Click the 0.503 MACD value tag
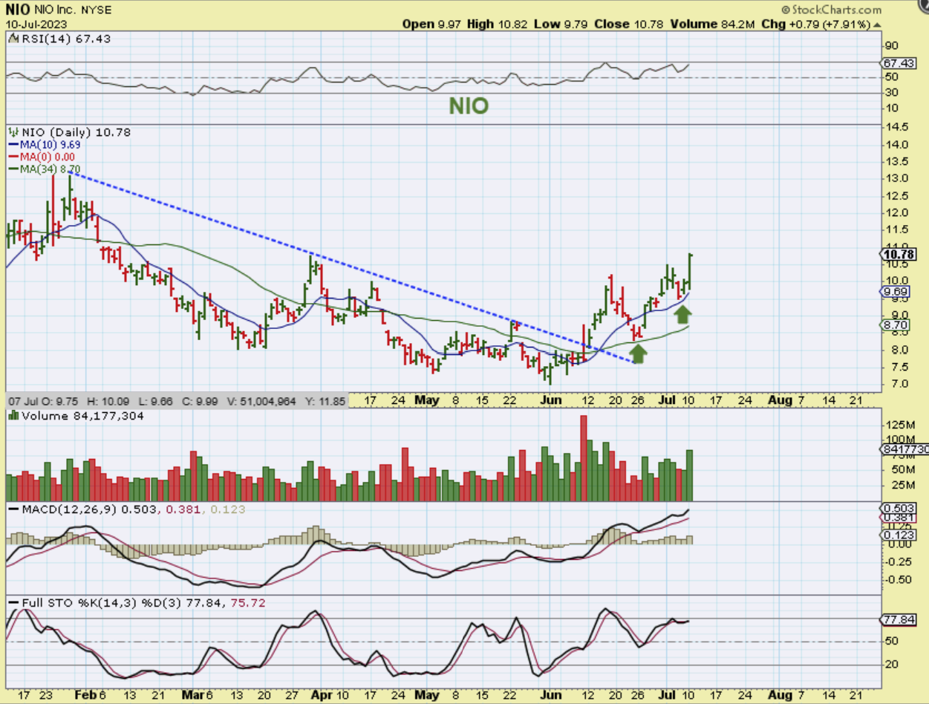Screen dimensions: 929x704 pos(898,507)
